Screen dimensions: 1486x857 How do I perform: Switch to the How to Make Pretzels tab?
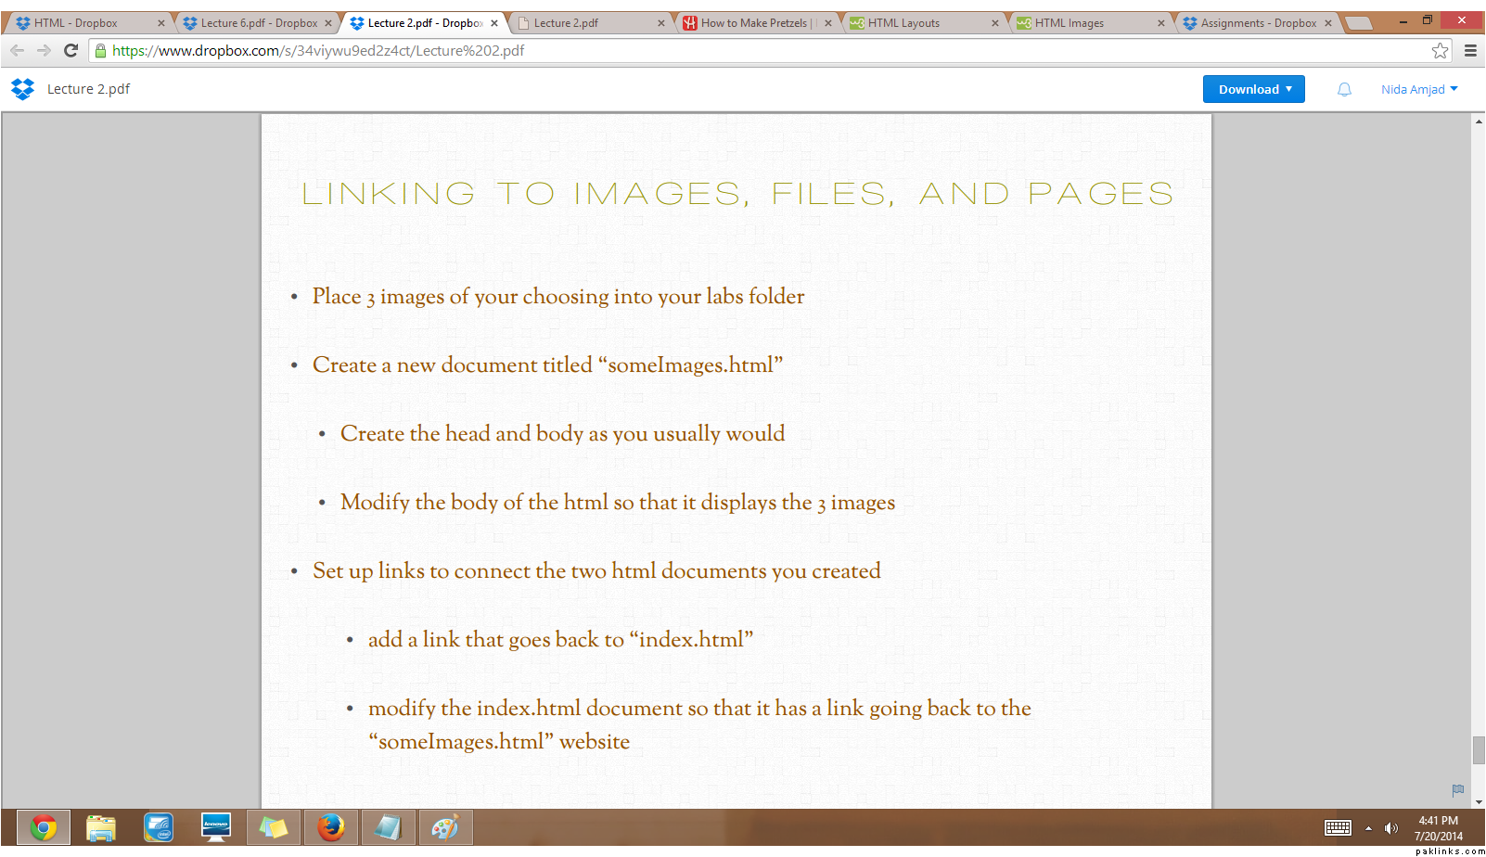[753, 23]
